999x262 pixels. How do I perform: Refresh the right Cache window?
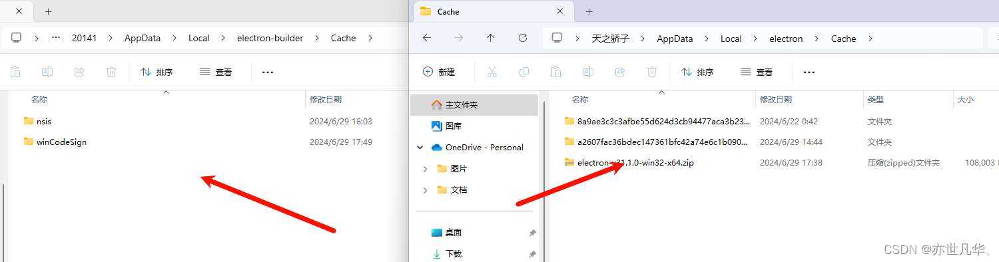tap(523, 38)
